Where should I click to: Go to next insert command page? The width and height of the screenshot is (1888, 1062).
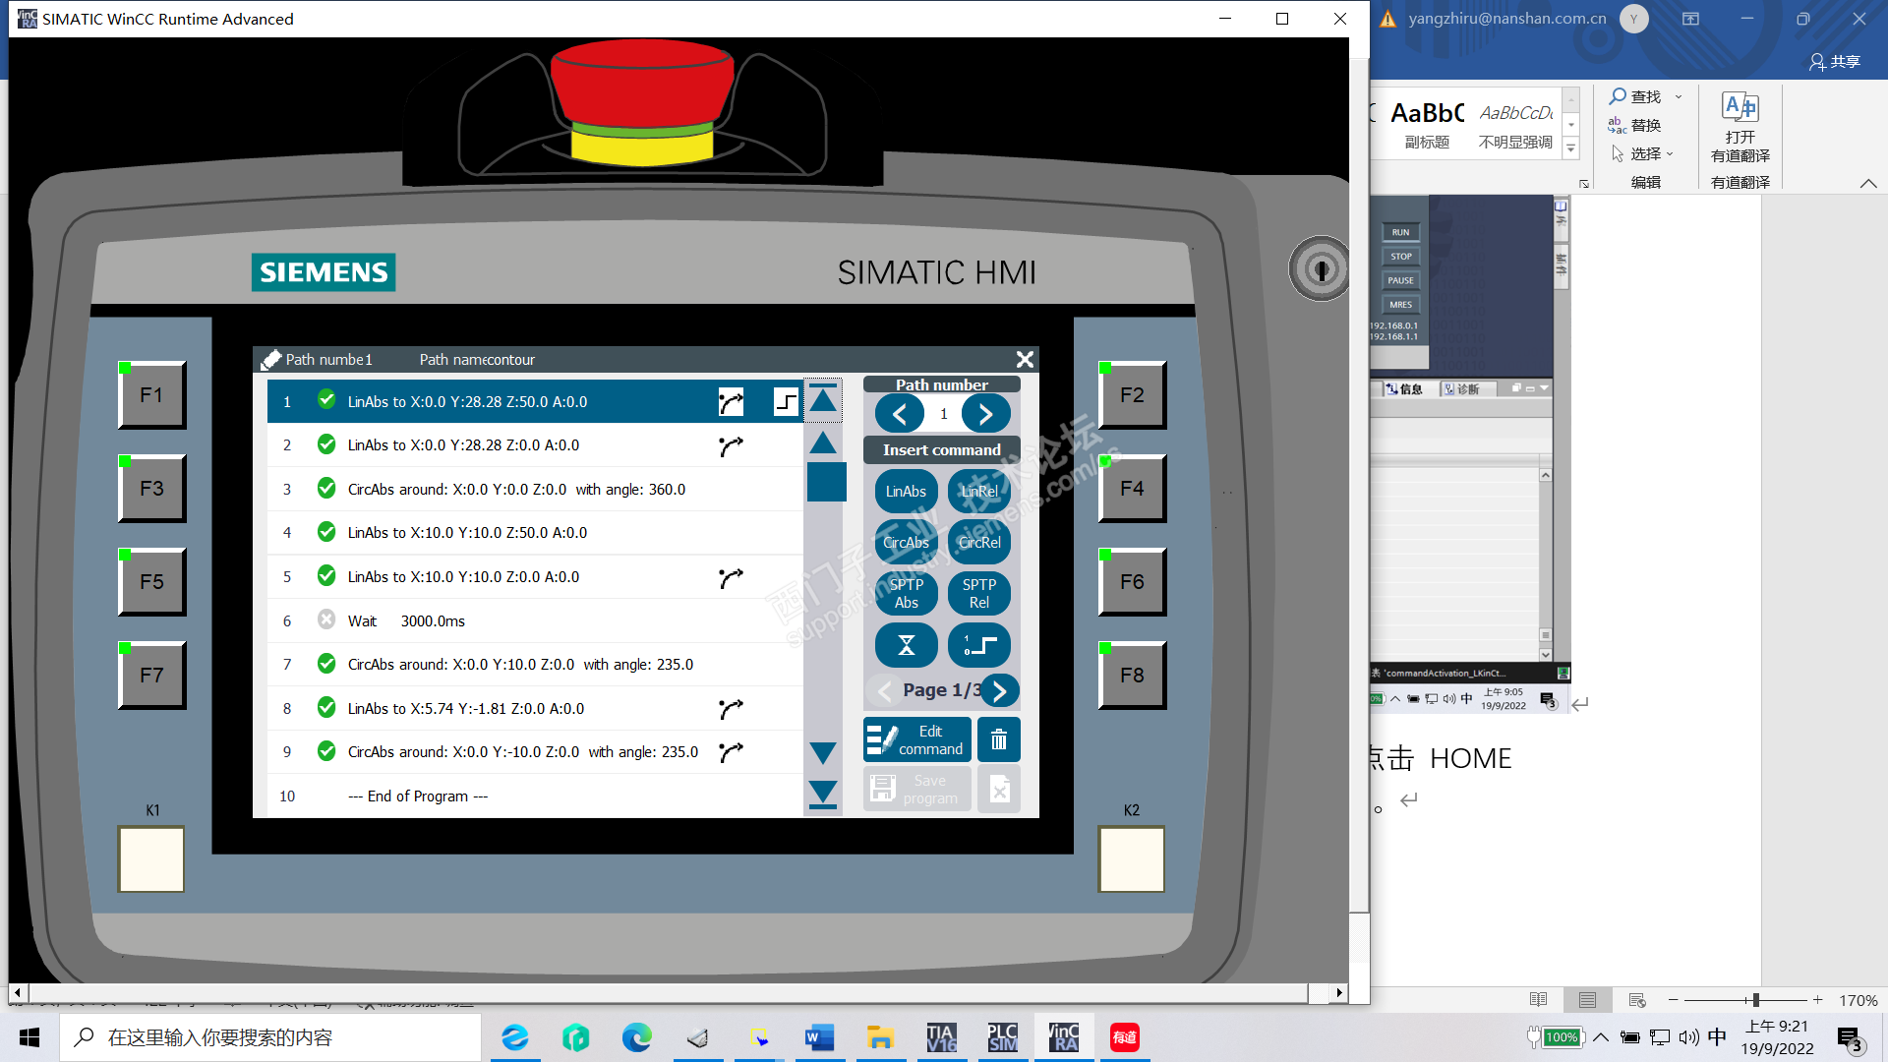tap(999, 691)
